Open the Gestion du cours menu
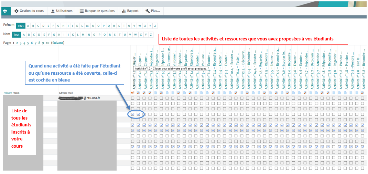 tap(32, 11)
